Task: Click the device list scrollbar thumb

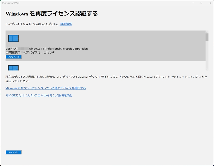Action: (x=207, y=37)
